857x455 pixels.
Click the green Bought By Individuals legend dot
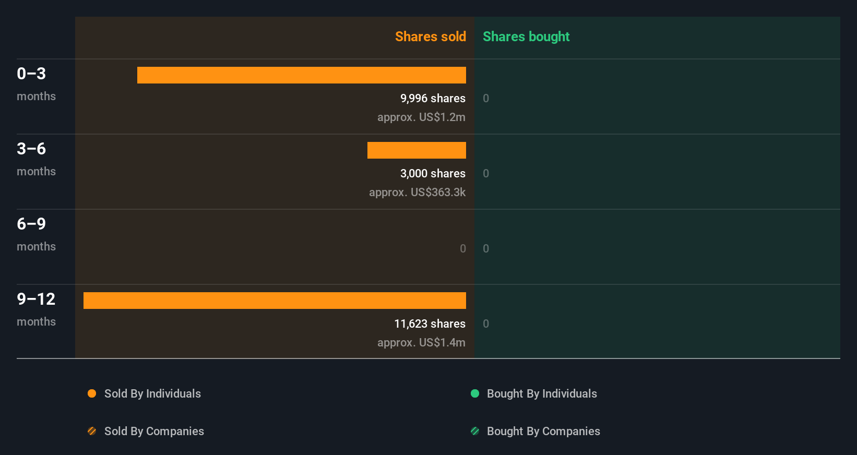click(475, 393)
